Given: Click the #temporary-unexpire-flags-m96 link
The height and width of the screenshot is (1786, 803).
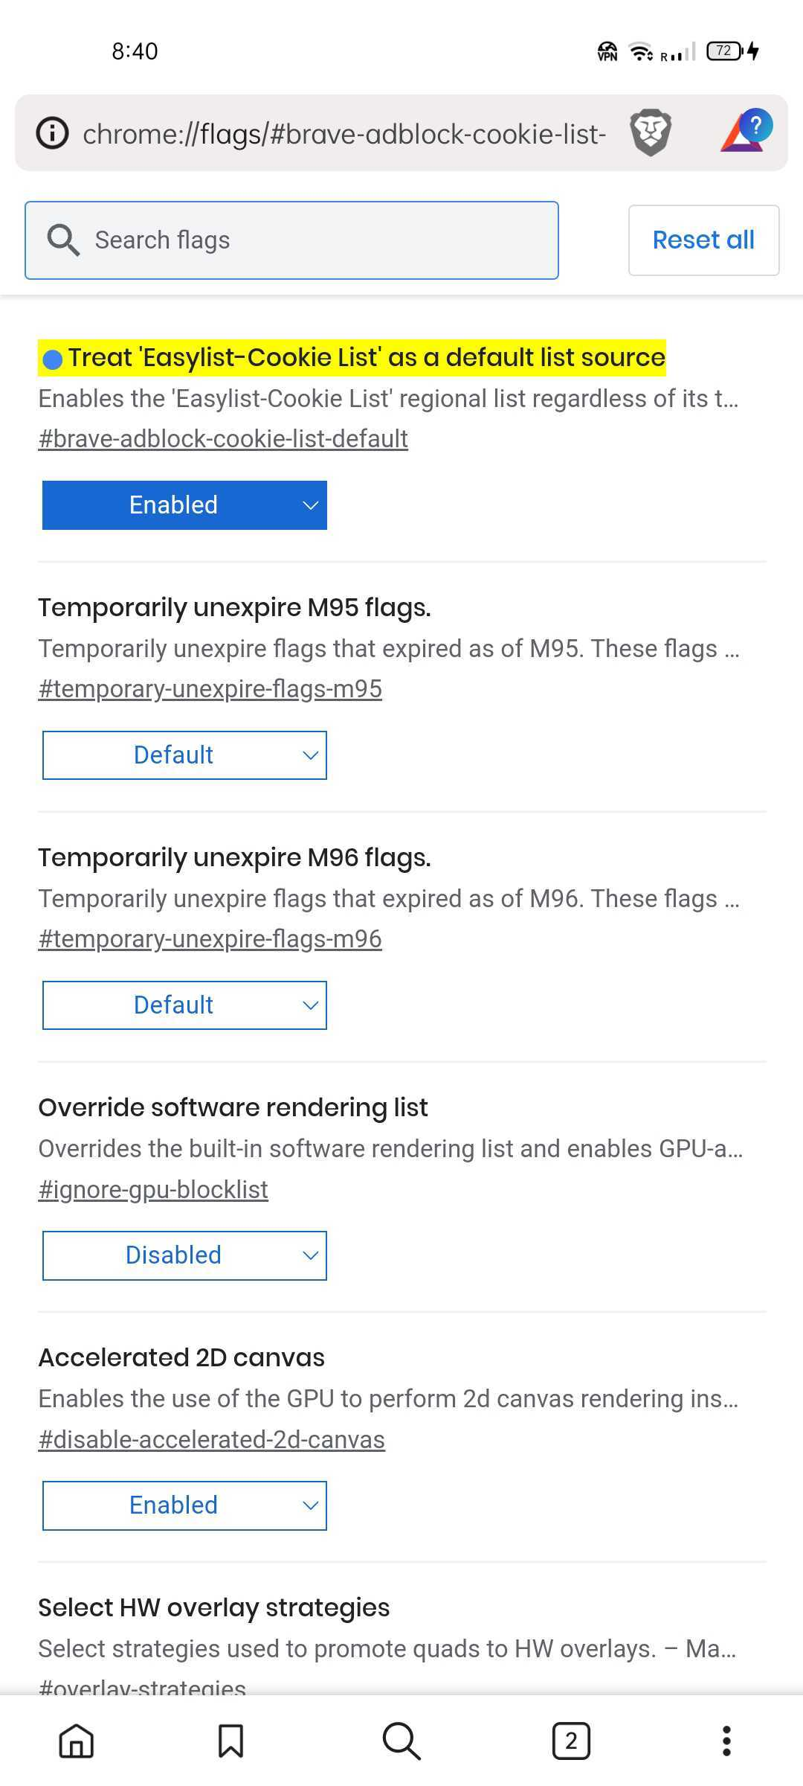Looking at the screenshot, I should click(x=210, y=938).
